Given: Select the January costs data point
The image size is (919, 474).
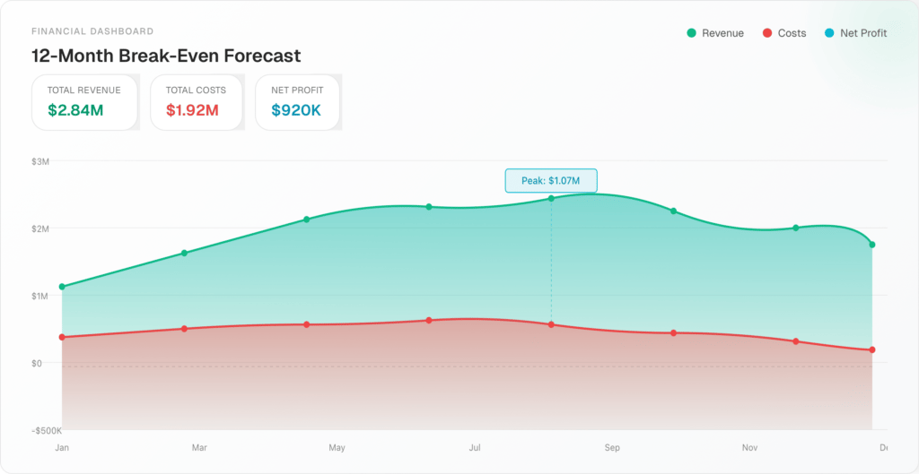Looking at the screenshot, I should tap(62, 337).
